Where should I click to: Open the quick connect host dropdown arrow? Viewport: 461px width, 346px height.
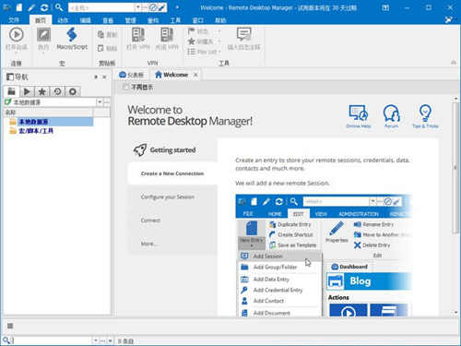138,7
